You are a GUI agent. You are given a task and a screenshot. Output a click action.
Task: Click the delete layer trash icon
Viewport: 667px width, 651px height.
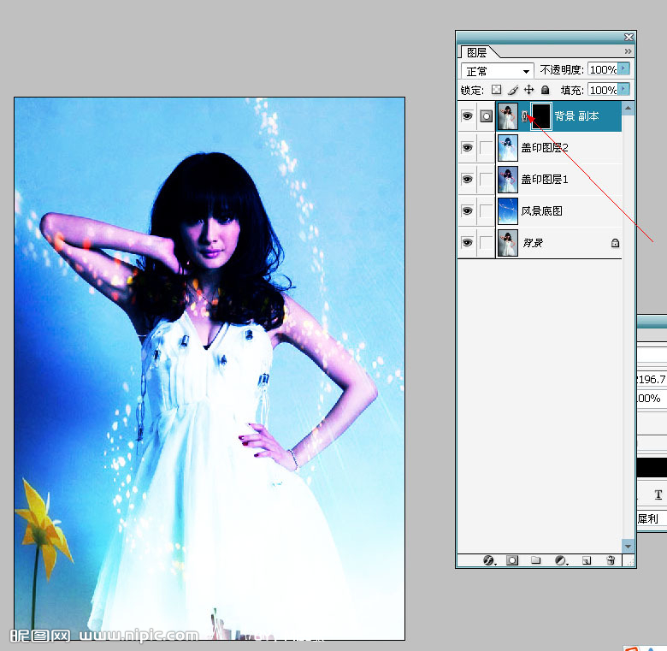pyautogui.click(x=611, y=561)
